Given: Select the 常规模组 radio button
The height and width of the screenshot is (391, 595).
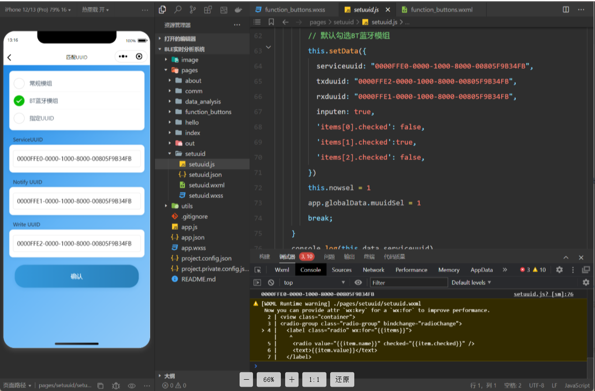Looking at the screenshot, I should click(x=19, y=84).
